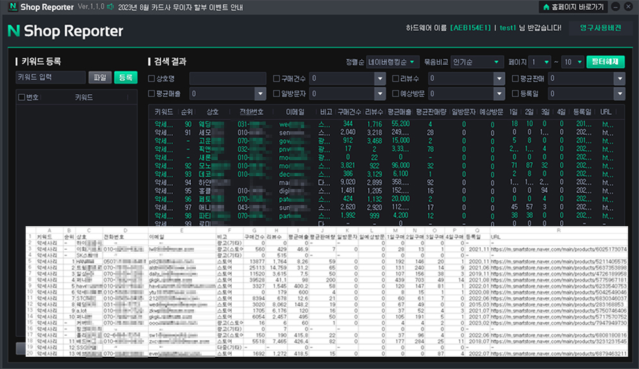The width and height of the screenshot is (639, 369).
Task: Open the start 페이지 dropdown showing 1
Action: [x=540, y=62]
